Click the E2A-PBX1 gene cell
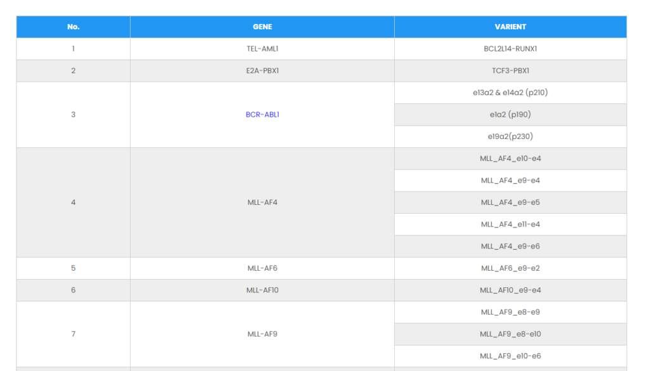Viewport: 649px width, 371px height. 262,70
